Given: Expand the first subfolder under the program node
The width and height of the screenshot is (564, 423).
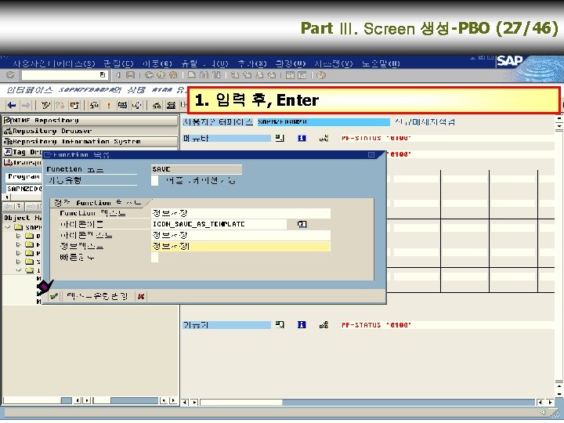Looking at the screenshot, I should [x=19, y=236].
